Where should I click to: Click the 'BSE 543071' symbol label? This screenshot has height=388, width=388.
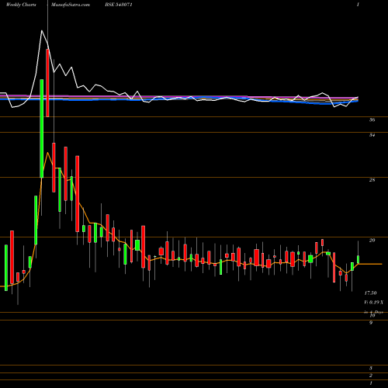click(120, 5)
